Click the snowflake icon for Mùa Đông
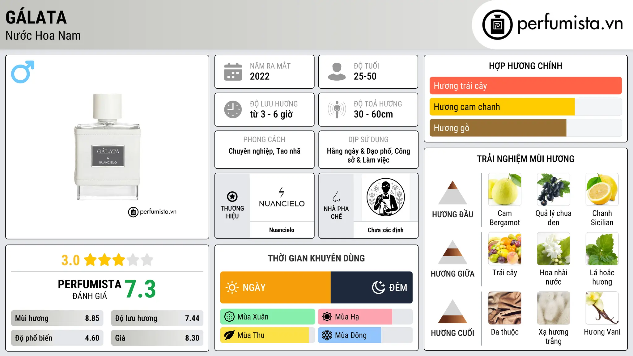The width and height of the screenshot is (633, 356). tap(327, 335)
